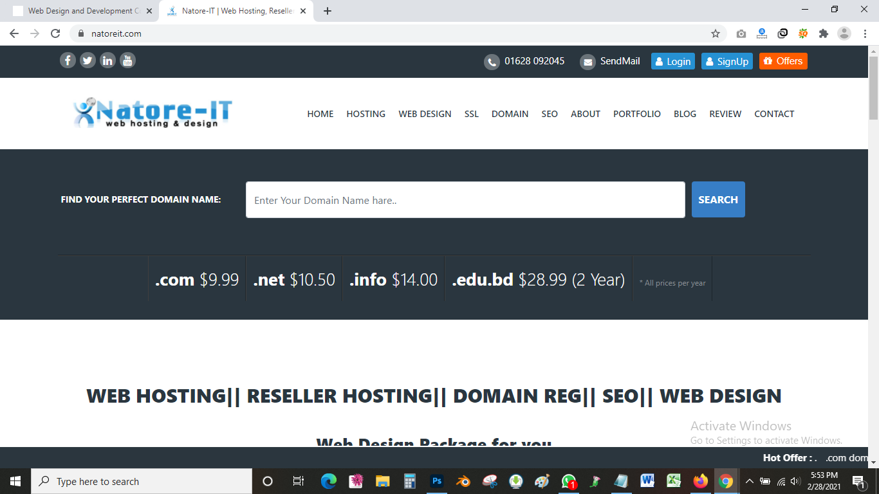Click the Natore-IT logo

[153, 113]
